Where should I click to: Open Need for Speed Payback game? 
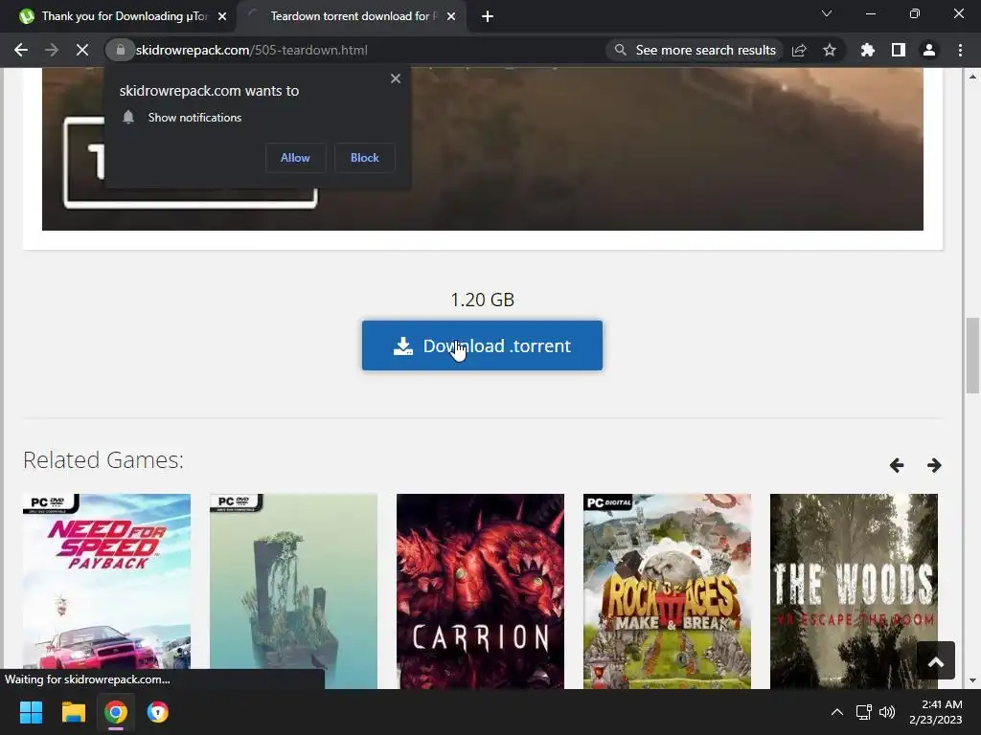(107, 591)
